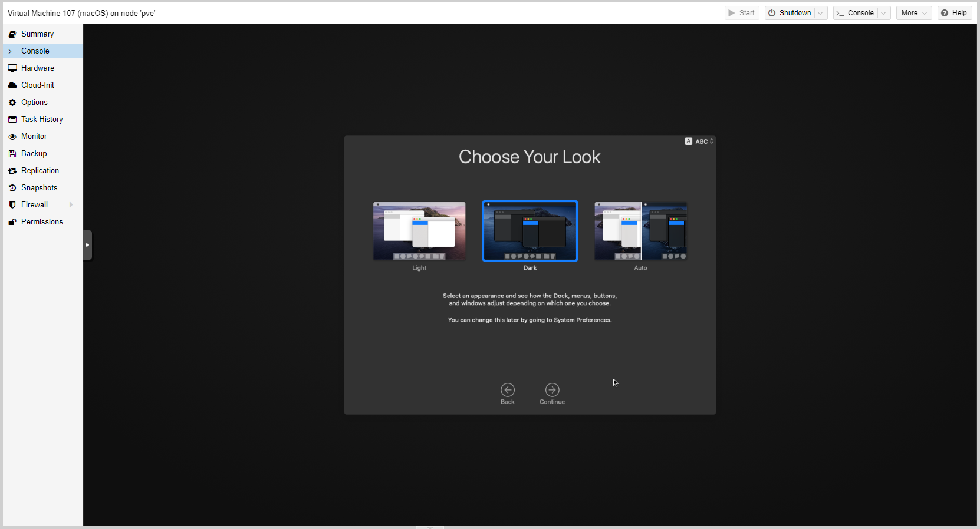Click the Summary book icon
This screenshot has width=980, height=529.
[x=12, y=34]
